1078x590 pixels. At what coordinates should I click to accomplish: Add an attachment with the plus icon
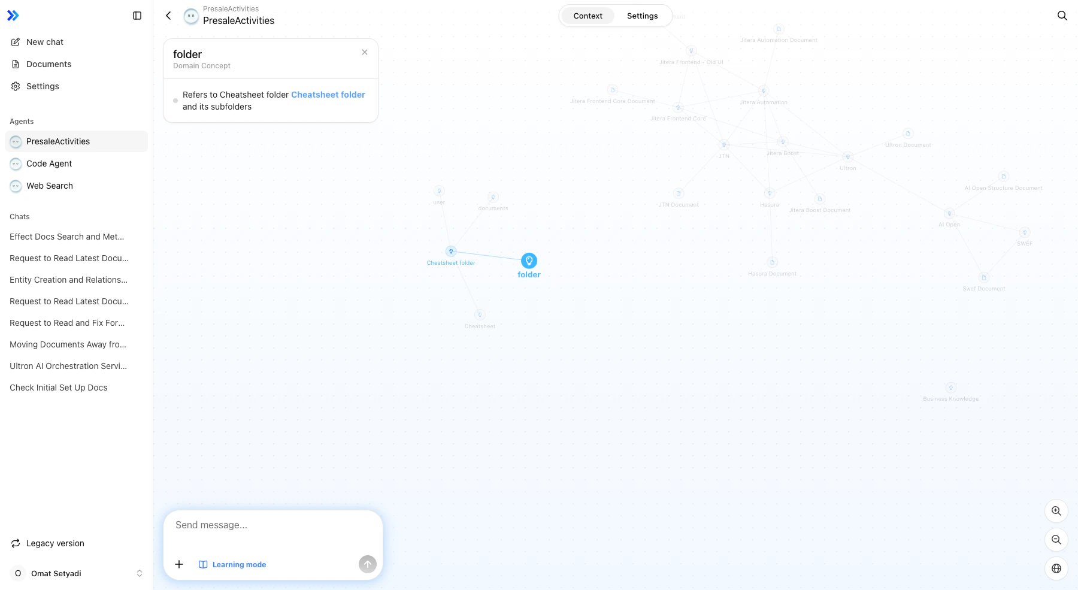179,564
